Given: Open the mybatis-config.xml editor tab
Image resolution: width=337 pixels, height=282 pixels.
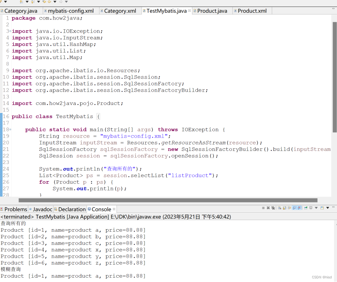Looking at the screenshot, I should click(71, 11).
